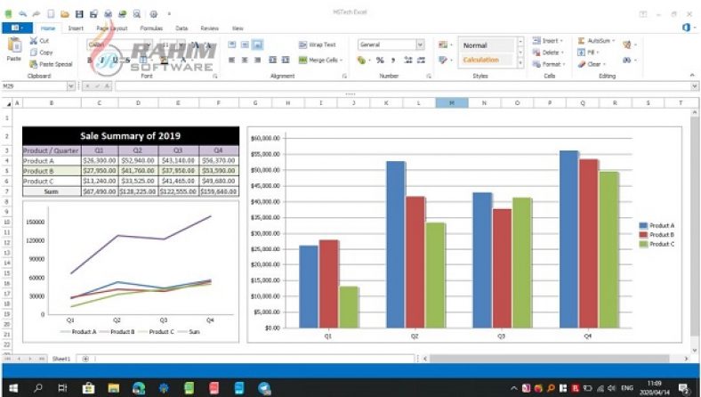This screenshot has height=397, width=701.
Task: Add a new sheet with plus button
Action: tap(85, 359)
